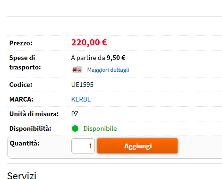Click the red delivery truck icon

coord(77,69)
